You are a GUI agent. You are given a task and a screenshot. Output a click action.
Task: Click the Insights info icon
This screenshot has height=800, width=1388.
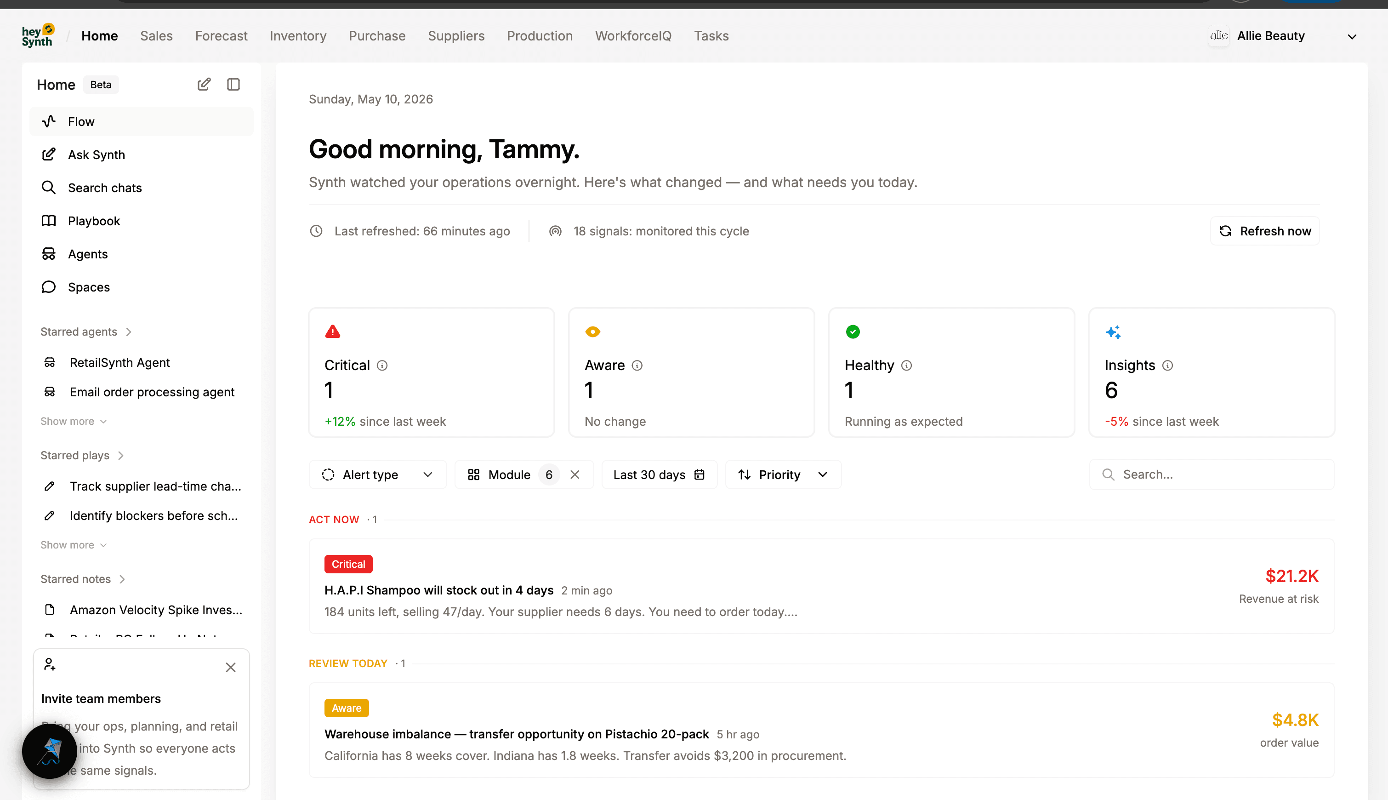pyautogui.click(x=1168, y=366)
